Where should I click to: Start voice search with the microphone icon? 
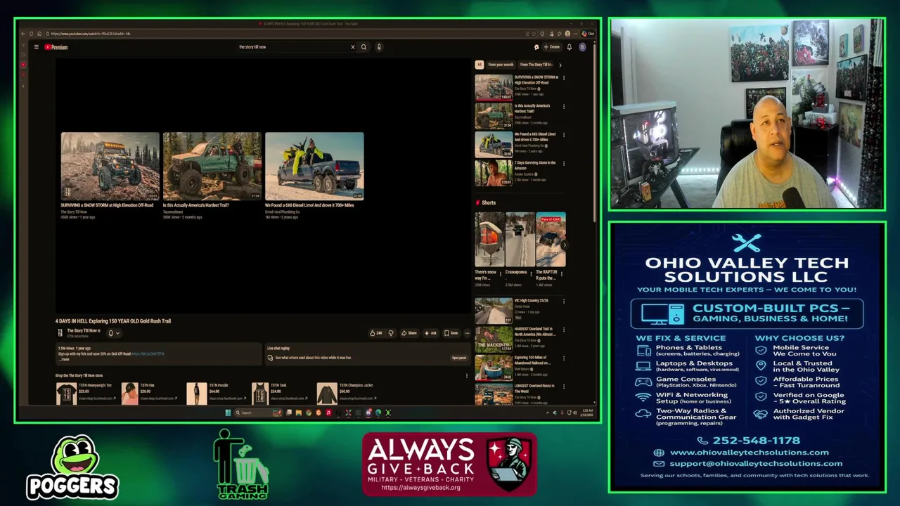pos(378,47)
